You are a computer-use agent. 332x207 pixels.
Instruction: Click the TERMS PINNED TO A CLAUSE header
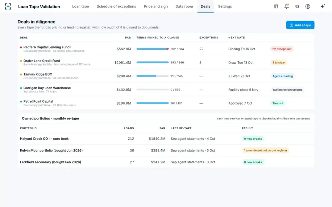158,38
